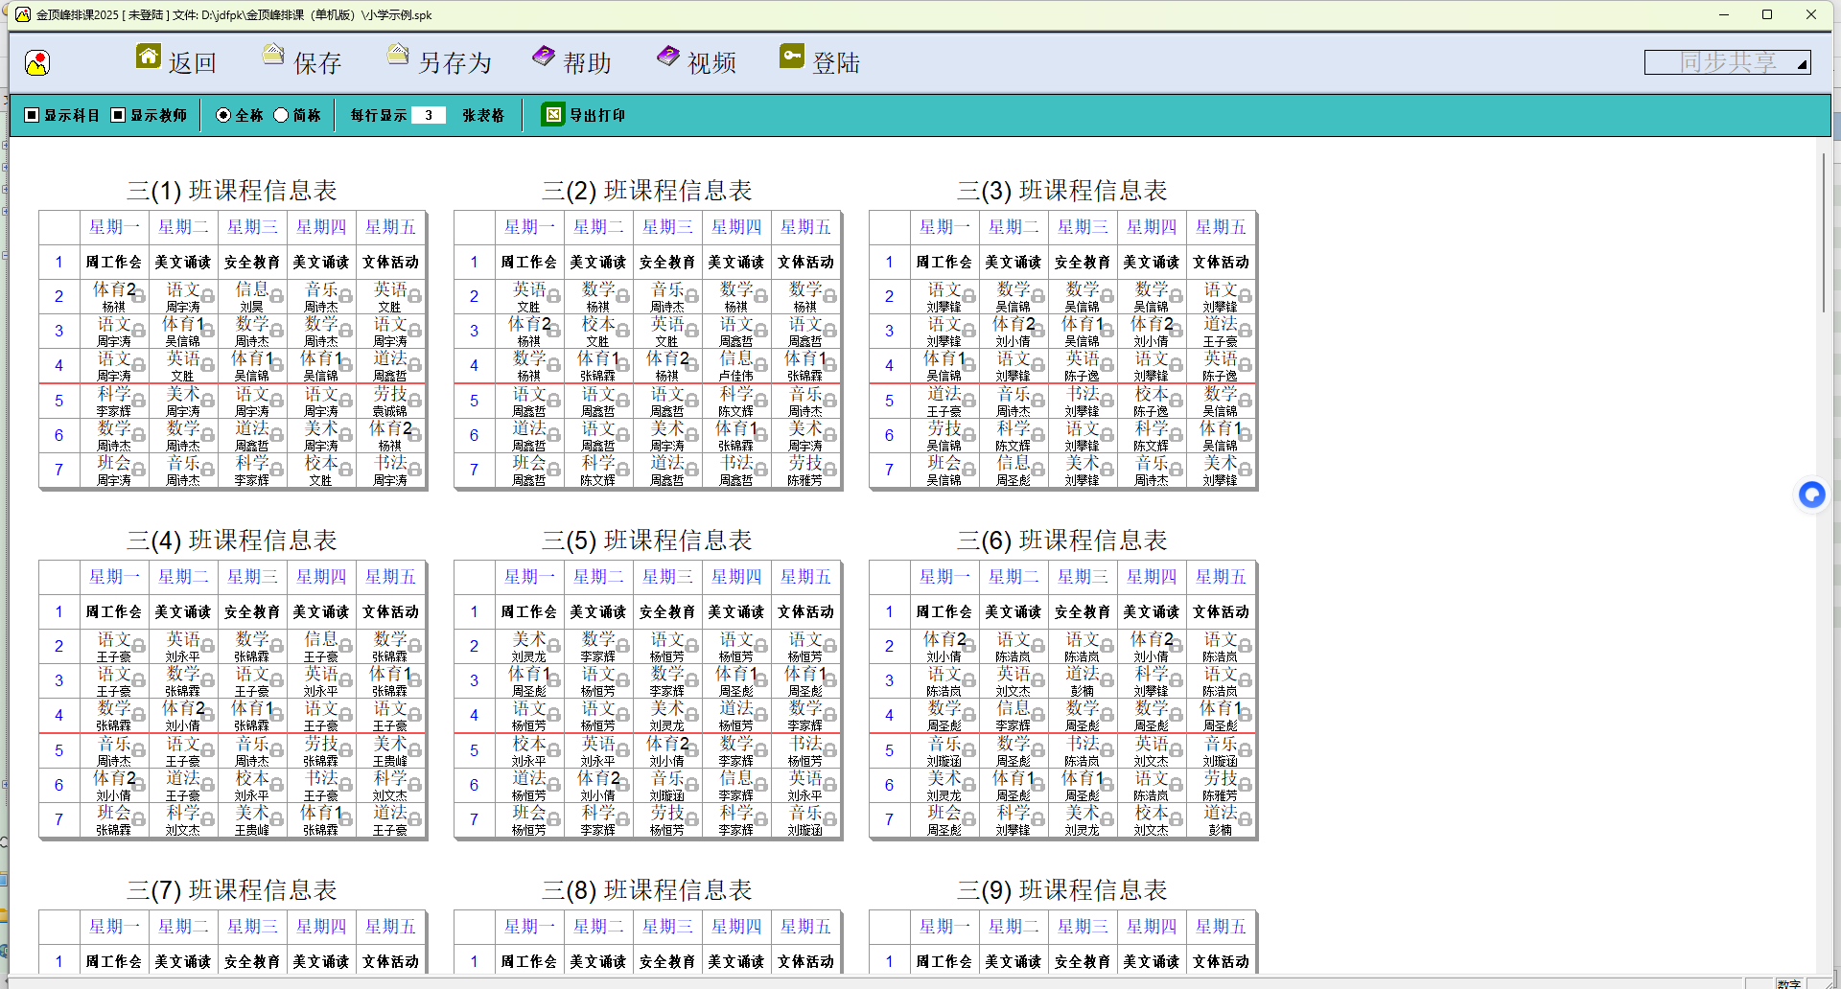
Task: Click the 保存 save folder icon
Action: click(273, 55)
